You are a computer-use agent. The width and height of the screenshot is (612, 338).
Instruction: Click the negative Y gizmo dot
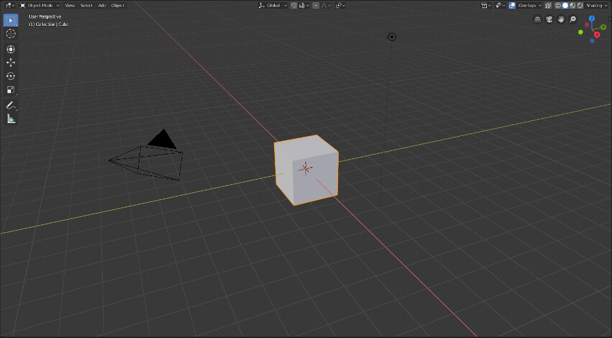pos(581,32)
